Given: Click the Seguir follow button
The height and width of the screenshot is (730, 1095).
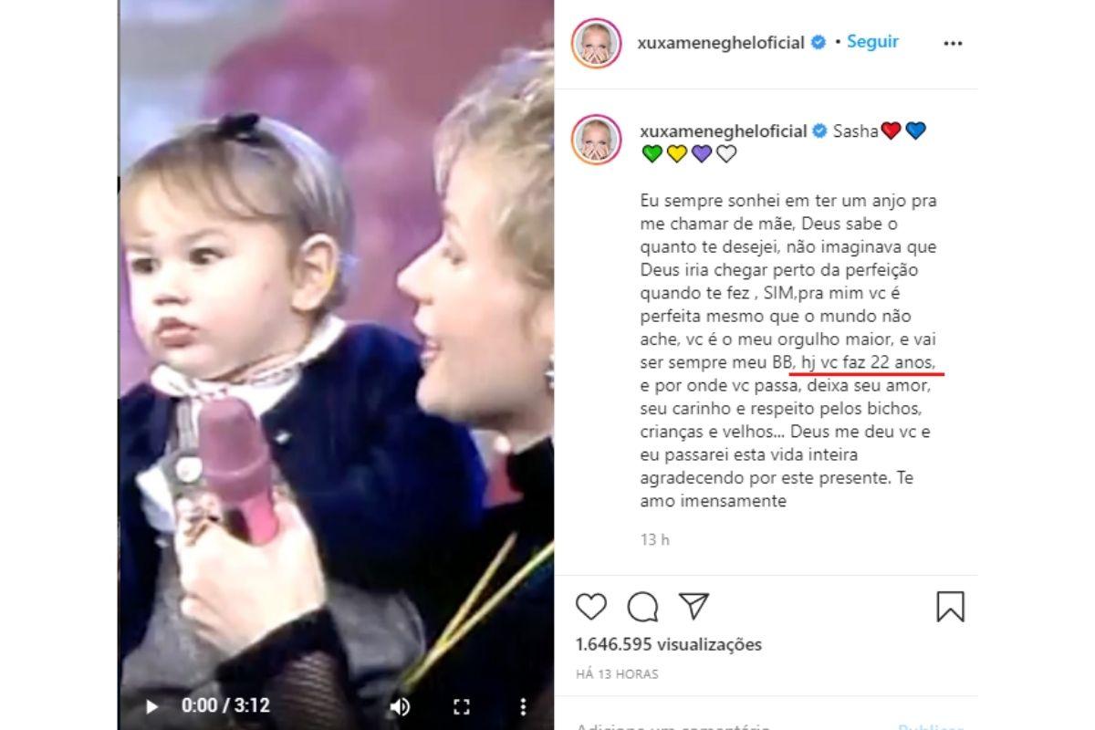Looking at the screenshot, I should tap(872, 42).
